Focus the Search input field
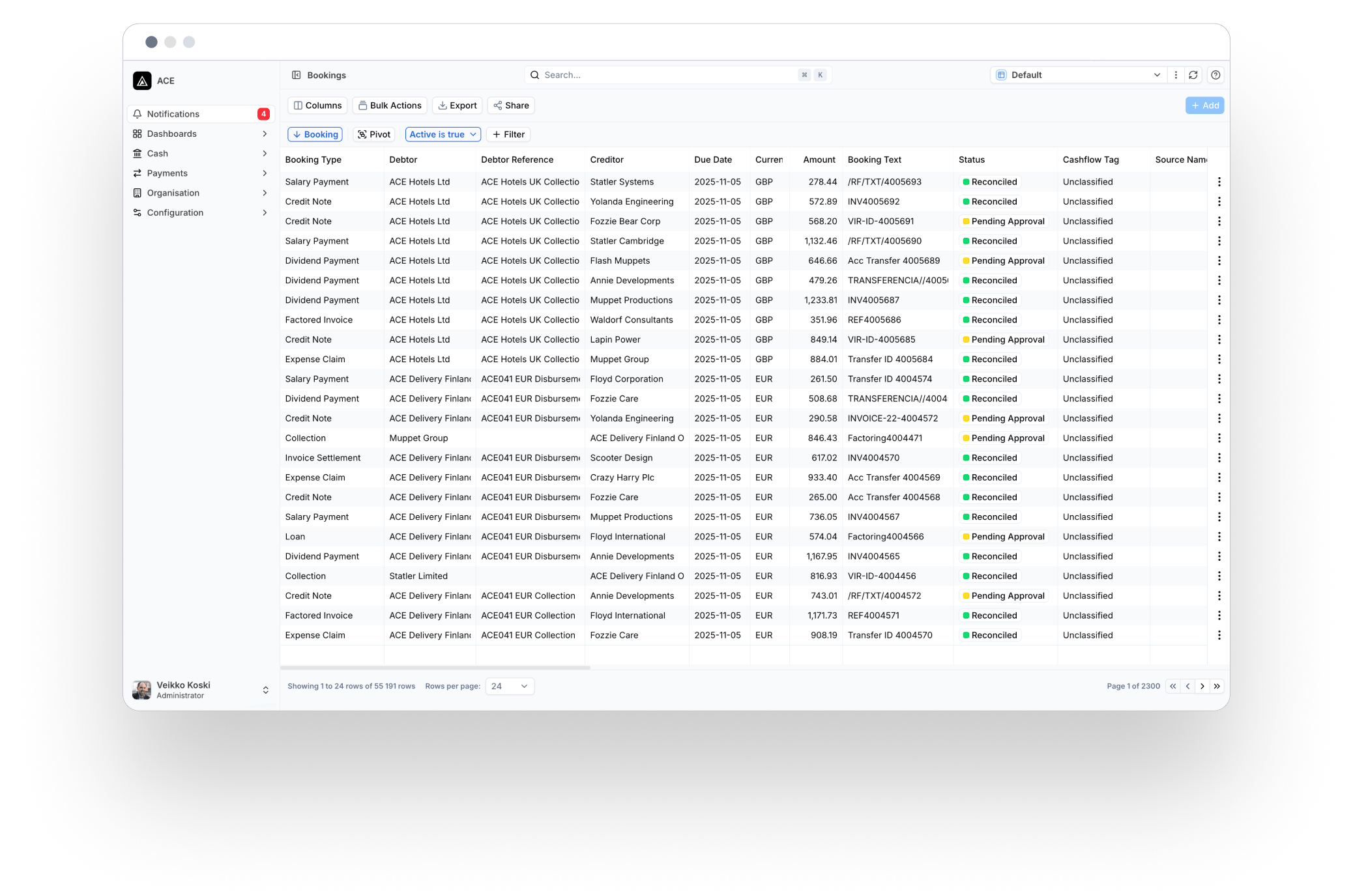Screen dimensions: 1353x895 point(665,75)
